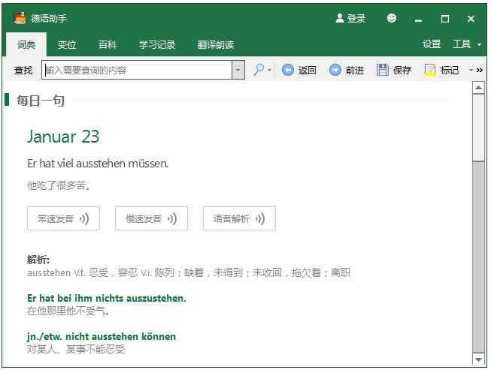Click the 登录 user login icon
This screenshot has width=491, height=370.
coord(340,18)
